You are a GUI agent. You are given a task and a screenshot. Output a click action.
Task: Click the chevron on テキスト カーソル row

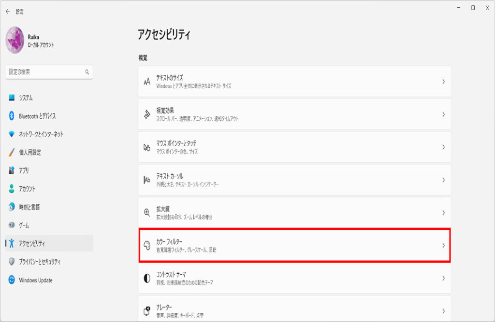coord(443,180)
